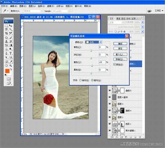Activate the Eyedropper tool in toolbox
Image resolution: width=165 pixels, height=148 pixels.
11,62
